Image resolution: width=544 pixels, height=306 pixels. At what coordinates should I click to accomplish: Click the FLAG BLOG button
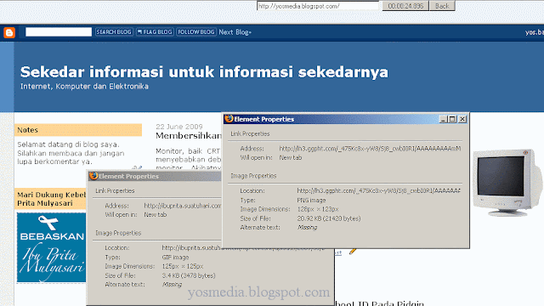point(155,32)
